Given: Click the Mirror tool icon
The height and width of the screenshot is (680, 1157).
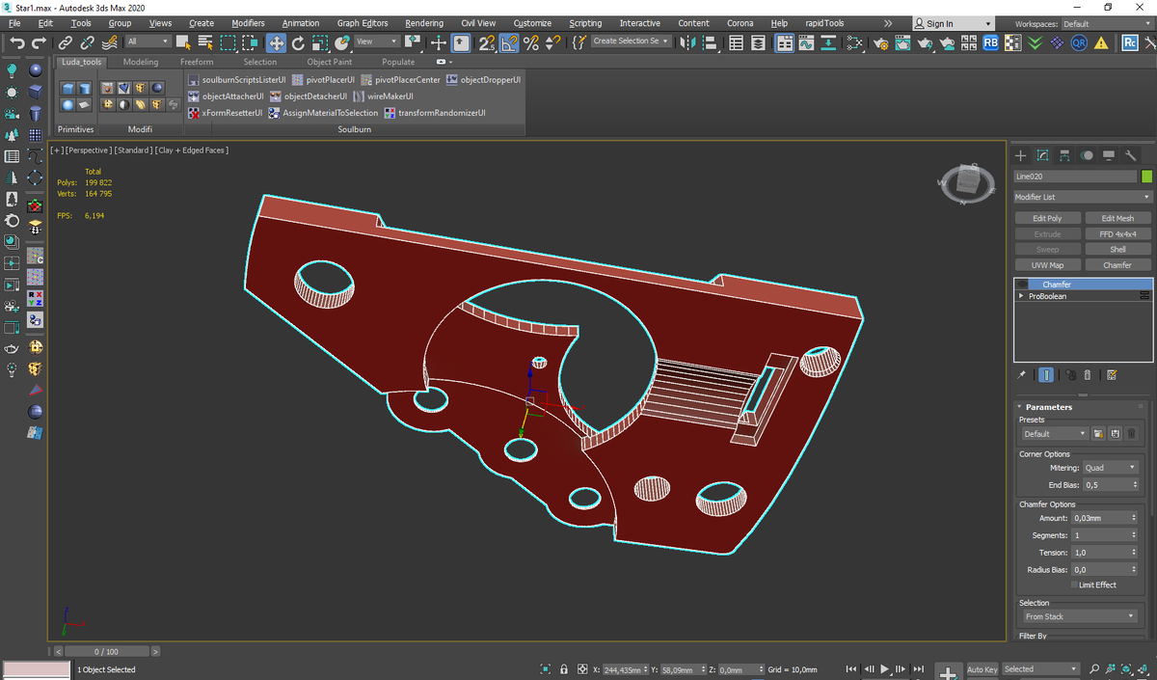Looking at the screenshot, I should [686, 42].
